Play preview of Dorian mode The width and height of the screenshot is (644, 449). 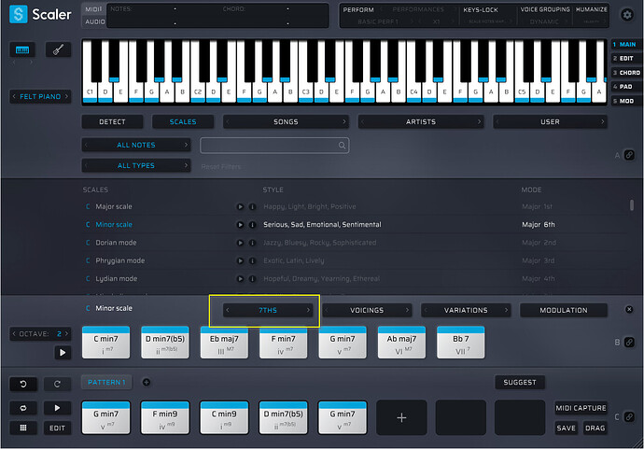pos(240,243)
